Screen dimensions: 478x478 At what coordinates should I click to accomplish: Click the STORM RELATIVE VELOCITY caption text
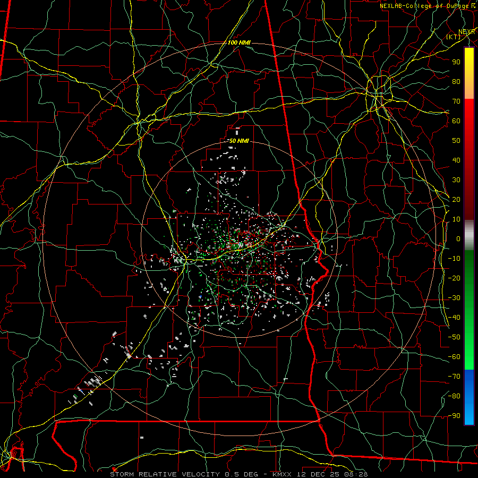point(165,474)
